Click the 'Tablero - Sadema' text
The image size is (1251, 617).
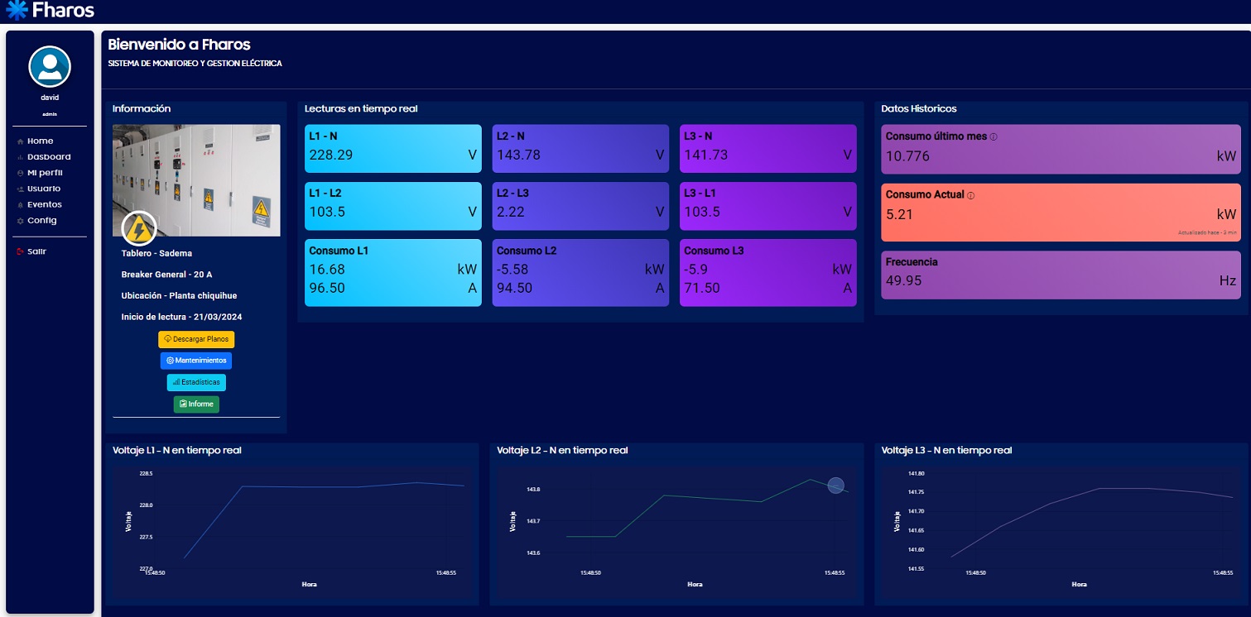tap(156, 253)
